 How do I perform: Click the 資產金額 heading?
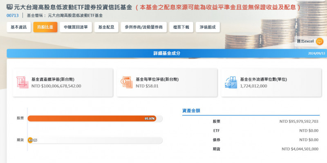click(x=191, y=111)
